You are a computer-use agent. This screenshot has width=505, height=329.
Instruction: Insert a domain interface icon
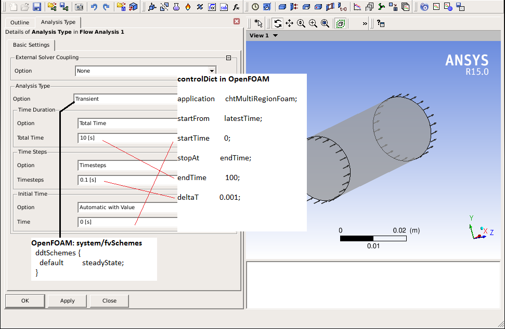[330, 6]
